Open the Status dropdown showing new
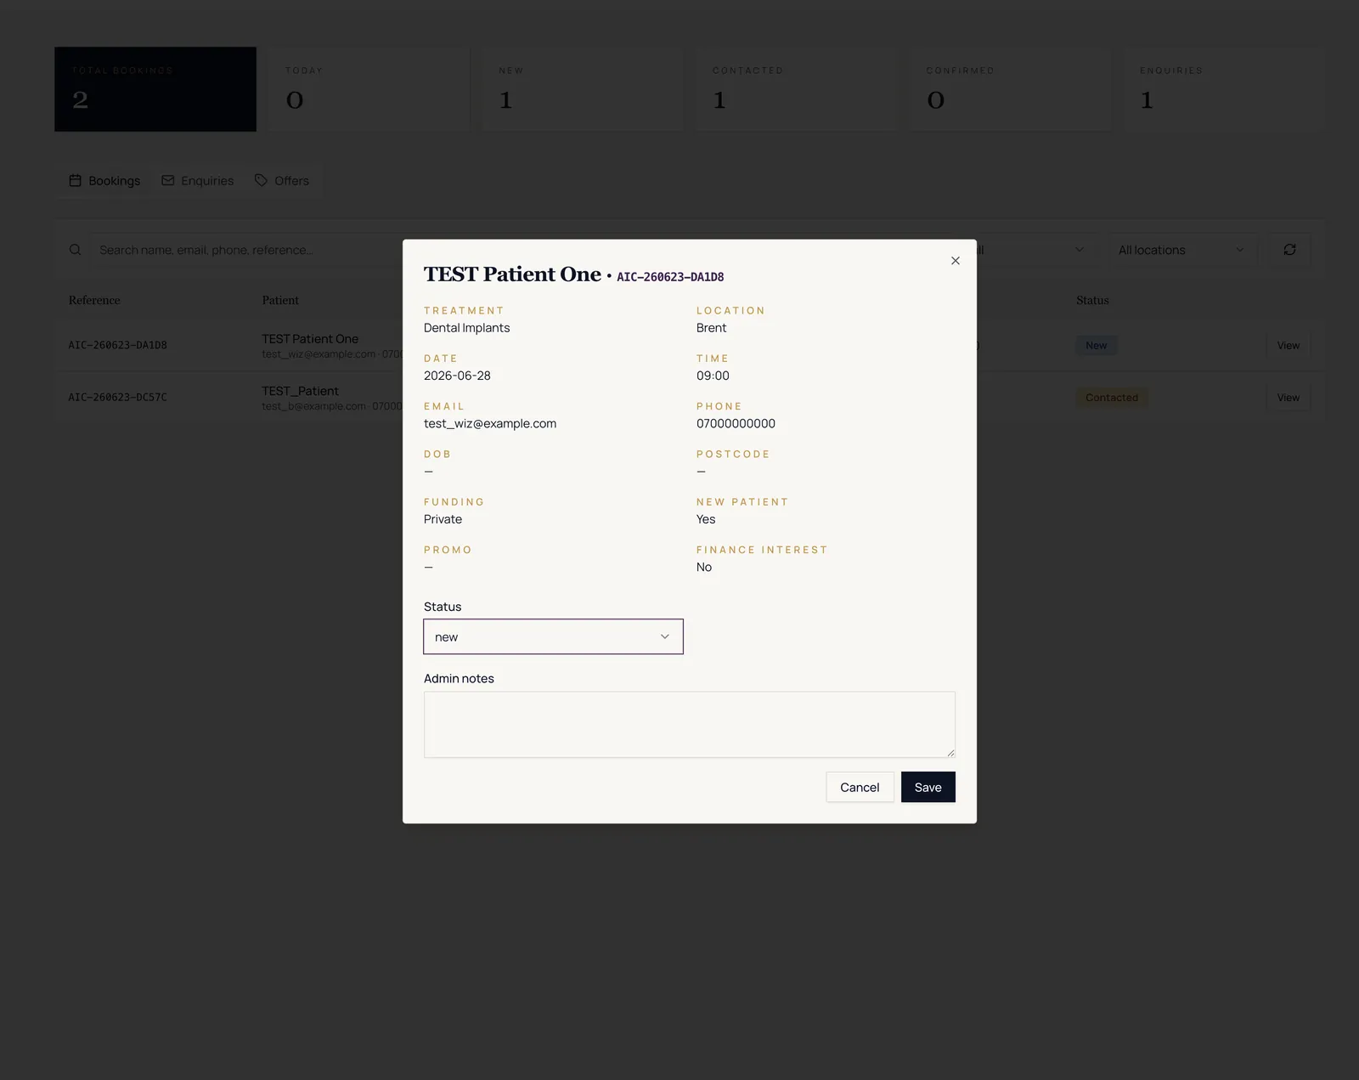This screenshot has width=1359, height=1080. 553,636
